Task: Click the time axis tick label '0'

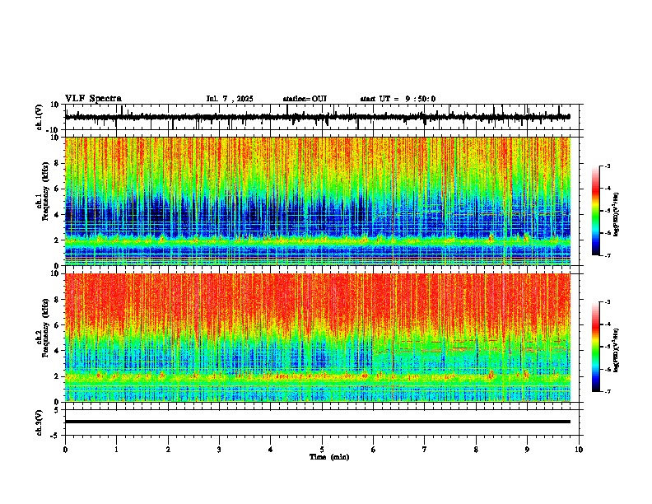Action: [x=65, y=450]
